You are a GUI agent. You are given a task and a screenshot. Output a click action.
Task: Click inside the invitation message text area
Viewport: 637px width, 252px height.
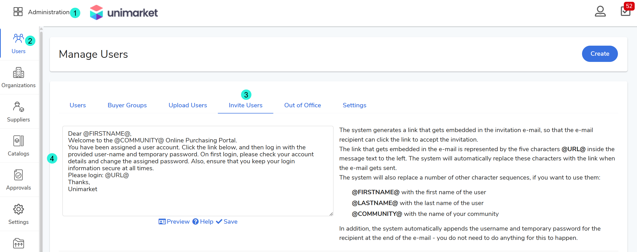(x=198, y=201)
